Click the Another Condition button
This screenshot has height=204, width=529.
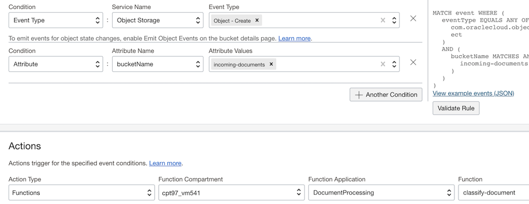386,94
